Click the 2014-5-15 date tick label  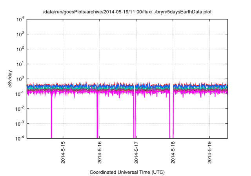tap(63, 152)
